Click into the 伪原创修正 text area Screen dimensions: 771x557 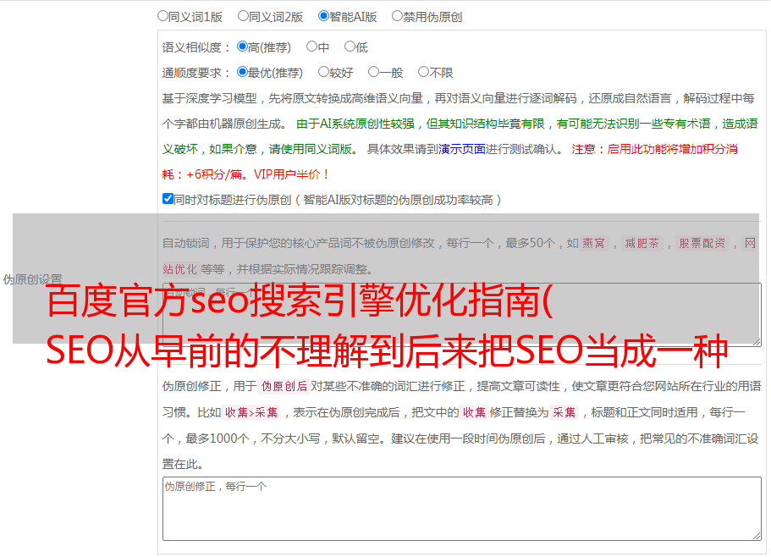[x=462, y=509]
